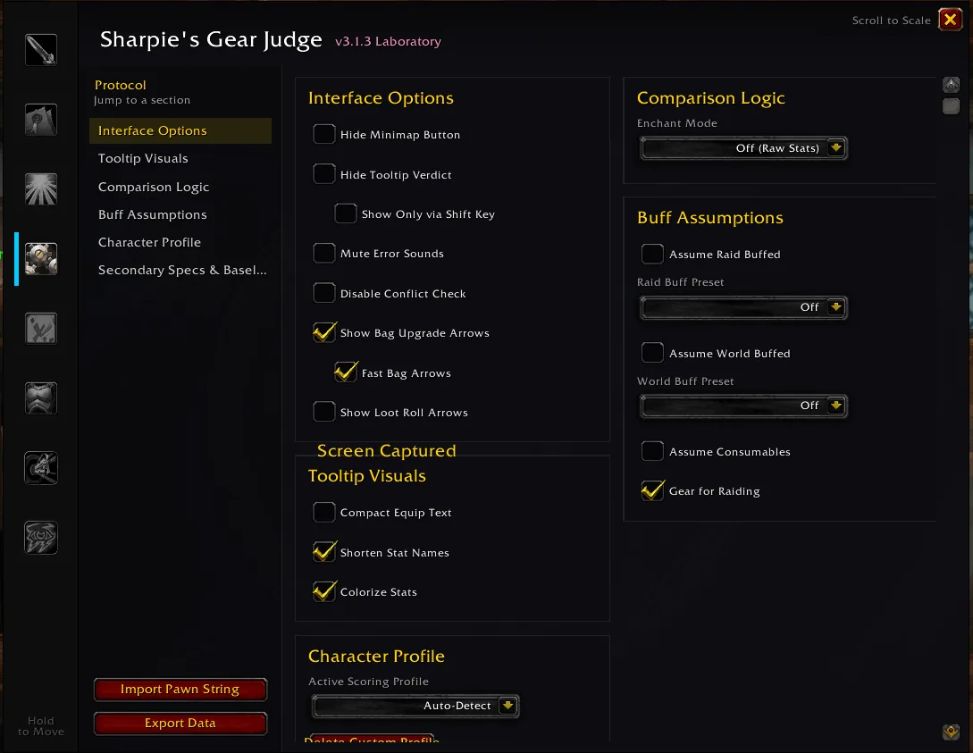The height and width of the screenshot is (753, 973).
Task: Open the eye with lightning icon tab
Action: click(41, 537)
